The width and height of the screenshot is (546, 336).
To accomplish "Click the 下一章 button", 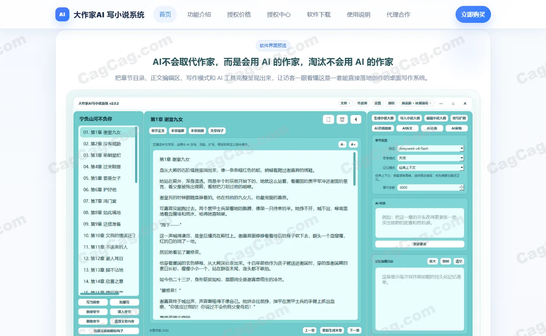I will [354, 330].
